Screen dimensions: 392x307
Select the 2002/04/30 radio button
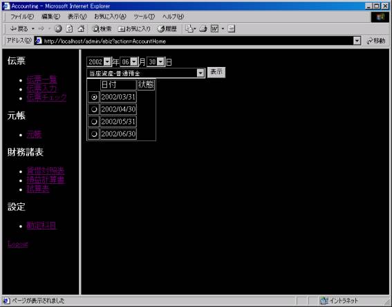click(x=94, y=109)
